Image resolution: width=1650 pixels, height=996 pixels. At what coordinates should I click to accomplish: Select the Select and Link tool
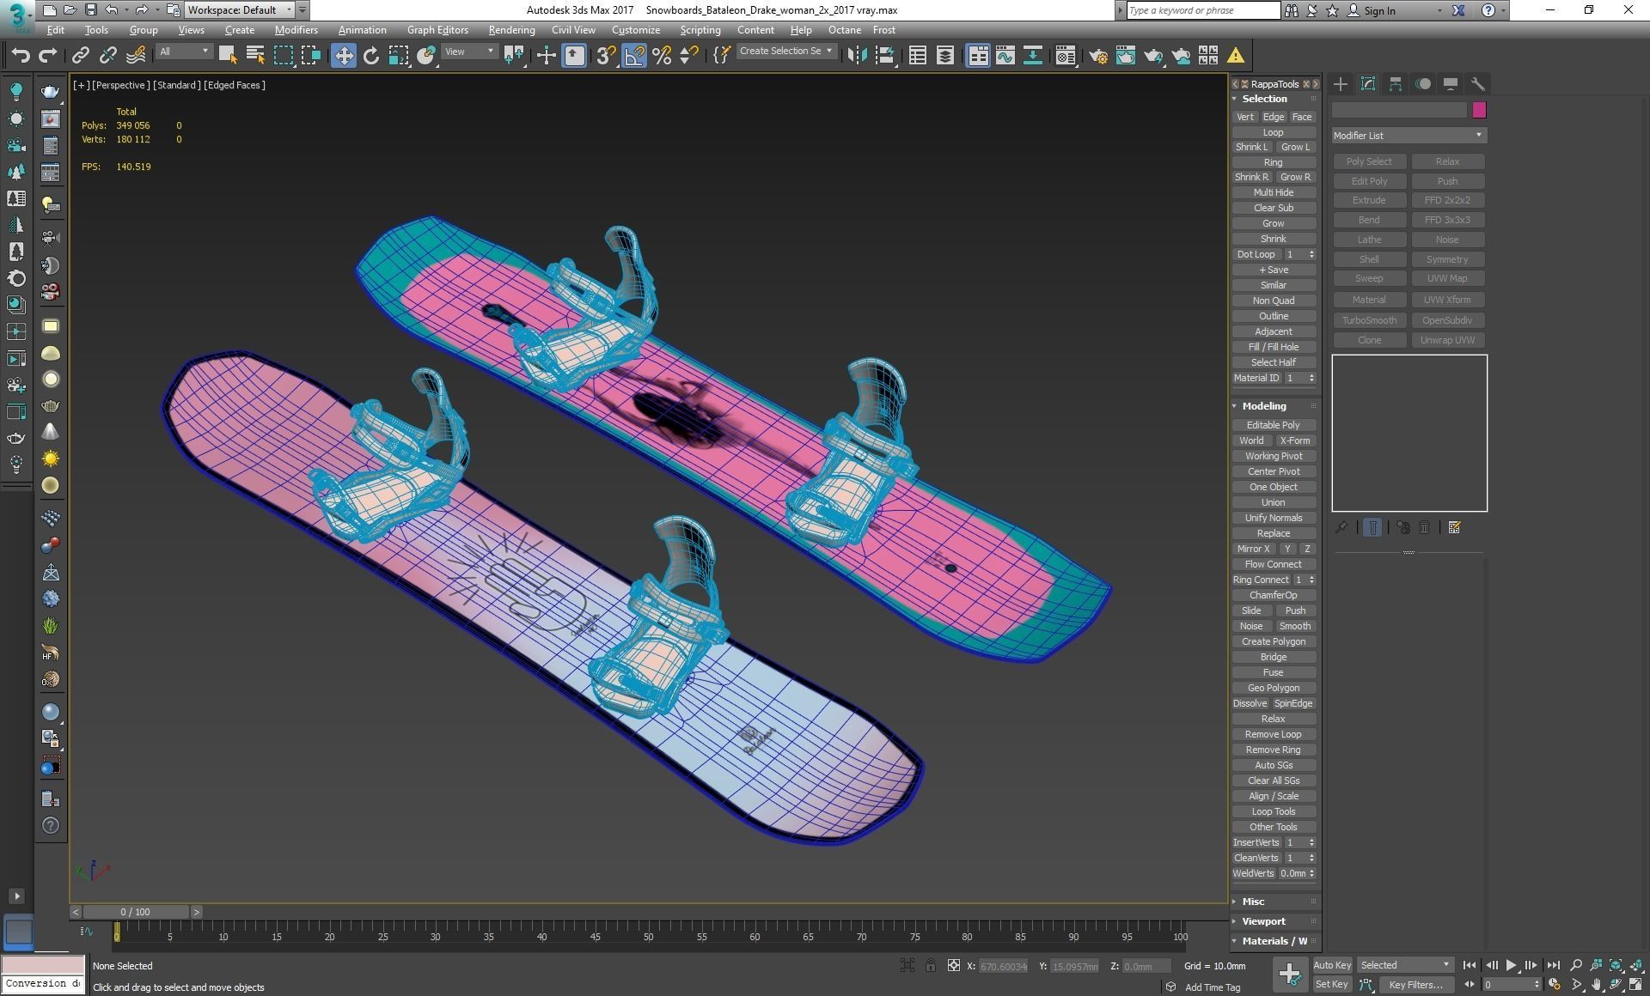pyautogui.click(x=80, y=56)
